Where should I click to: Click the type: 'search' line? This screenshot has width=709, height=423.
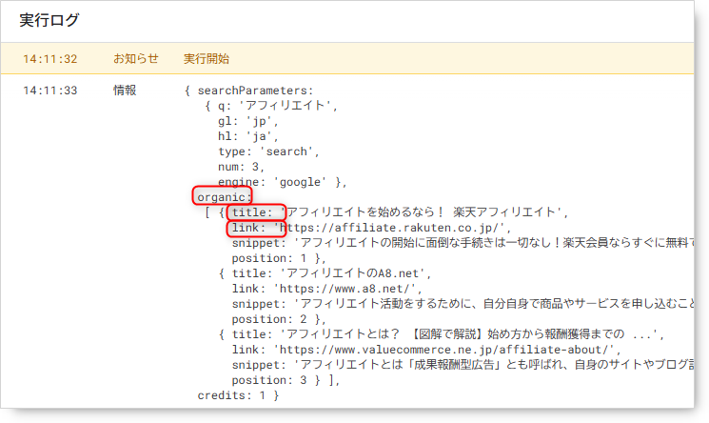click(x=268, y=151)
